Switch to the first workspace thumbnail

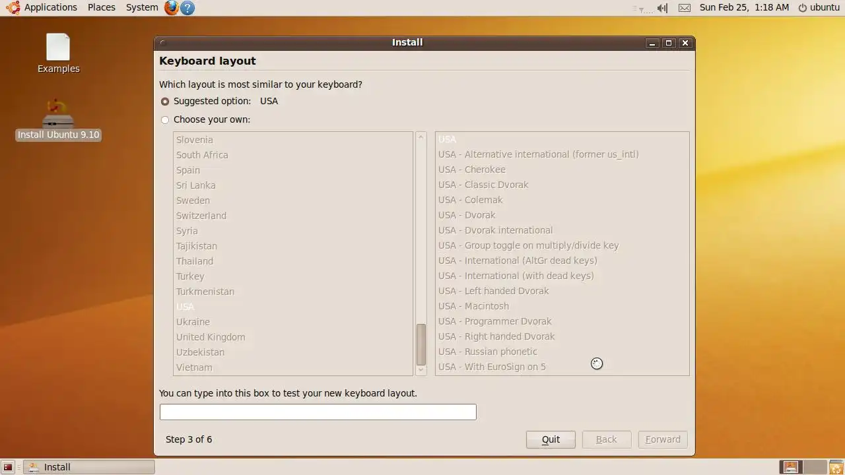790,467
